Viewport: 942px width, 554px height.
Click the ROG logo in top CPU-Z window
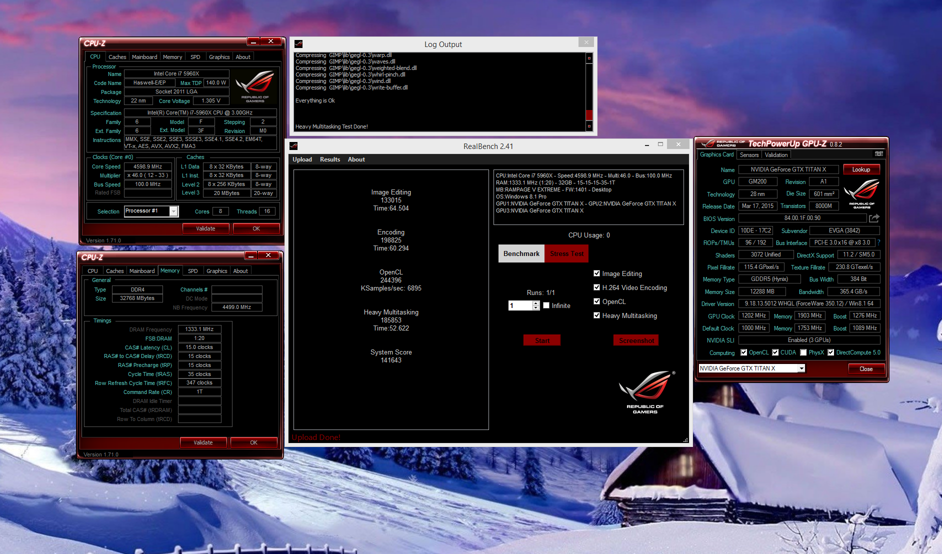255,86
